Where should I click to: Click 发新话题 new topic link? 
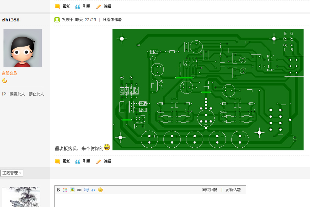tap(233, 189)
